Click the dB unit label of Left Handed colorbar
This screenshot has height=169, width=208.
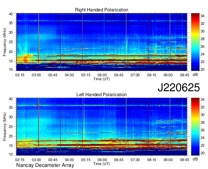(x=195, y=159)
